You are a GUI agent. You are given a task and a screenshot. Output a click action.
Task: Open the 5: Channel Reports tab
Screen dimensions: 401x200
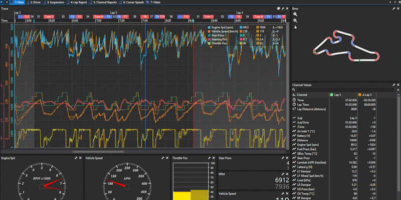pos(102,2)
